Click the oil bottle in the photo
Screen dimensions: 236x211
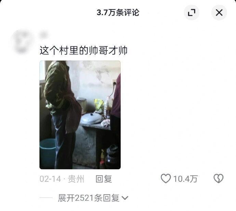click(x=108, y=107)
